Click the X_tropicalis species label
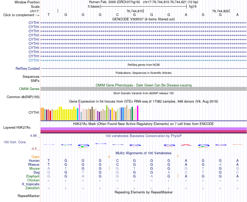 point(31,184)
